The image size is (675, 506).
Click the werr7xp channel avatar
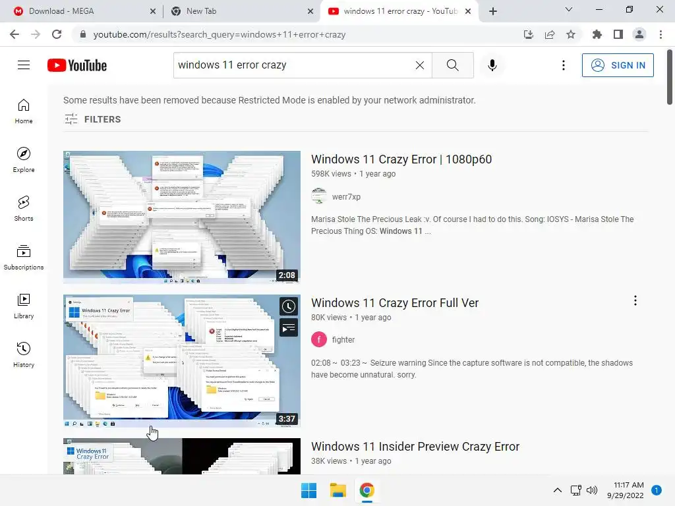[319, 196]
